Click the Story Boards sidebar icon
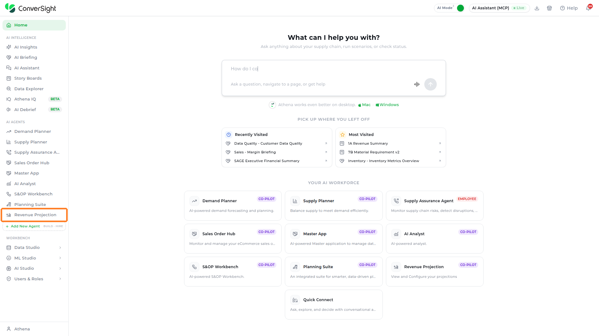This screenshot has width=599, height=336. (x=9, y=78)
